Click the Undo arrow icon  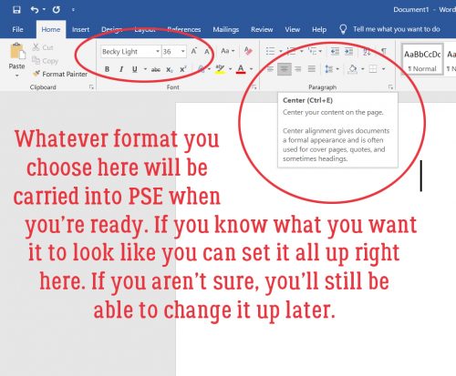point(35,10)
